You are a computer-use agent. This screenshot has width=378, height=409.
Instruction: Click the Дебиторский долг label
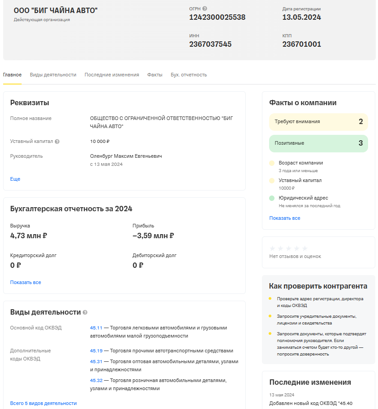point(154,256)
